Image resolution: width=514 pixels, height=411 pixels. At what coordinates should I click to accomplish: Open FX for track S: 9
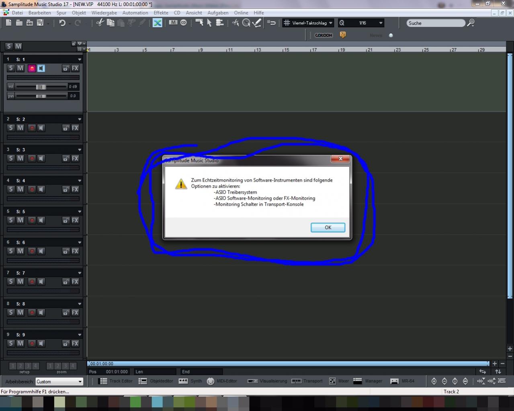point(75,344)
